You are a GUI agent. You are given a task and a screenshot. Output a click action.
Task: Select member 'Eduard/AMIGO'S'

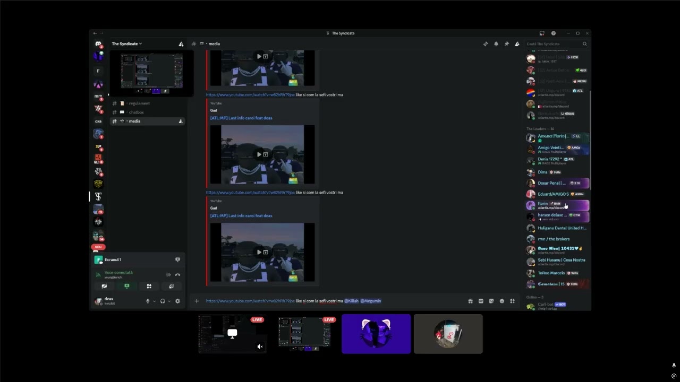tap(557, 194)
